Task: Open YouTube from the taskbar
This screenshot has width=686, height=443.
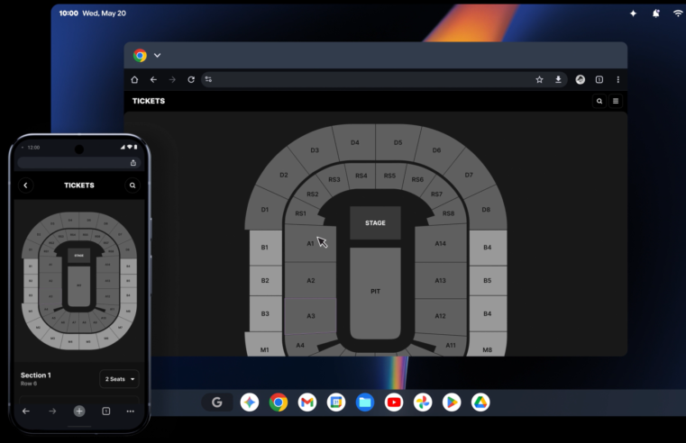Action: click(394, 402)
